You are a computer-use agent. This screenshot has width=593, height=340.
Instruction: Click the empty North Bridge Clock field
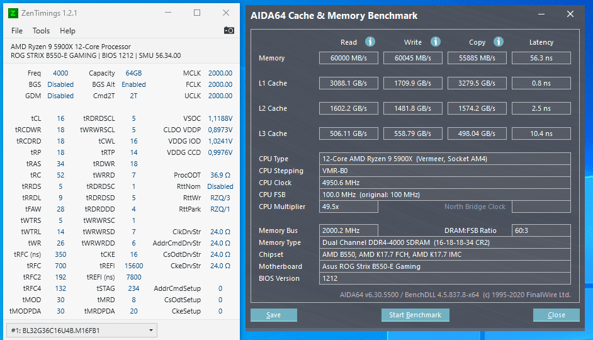coord(541,207)
